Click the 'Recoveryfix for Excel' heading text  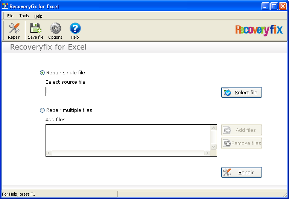(48, 47)
